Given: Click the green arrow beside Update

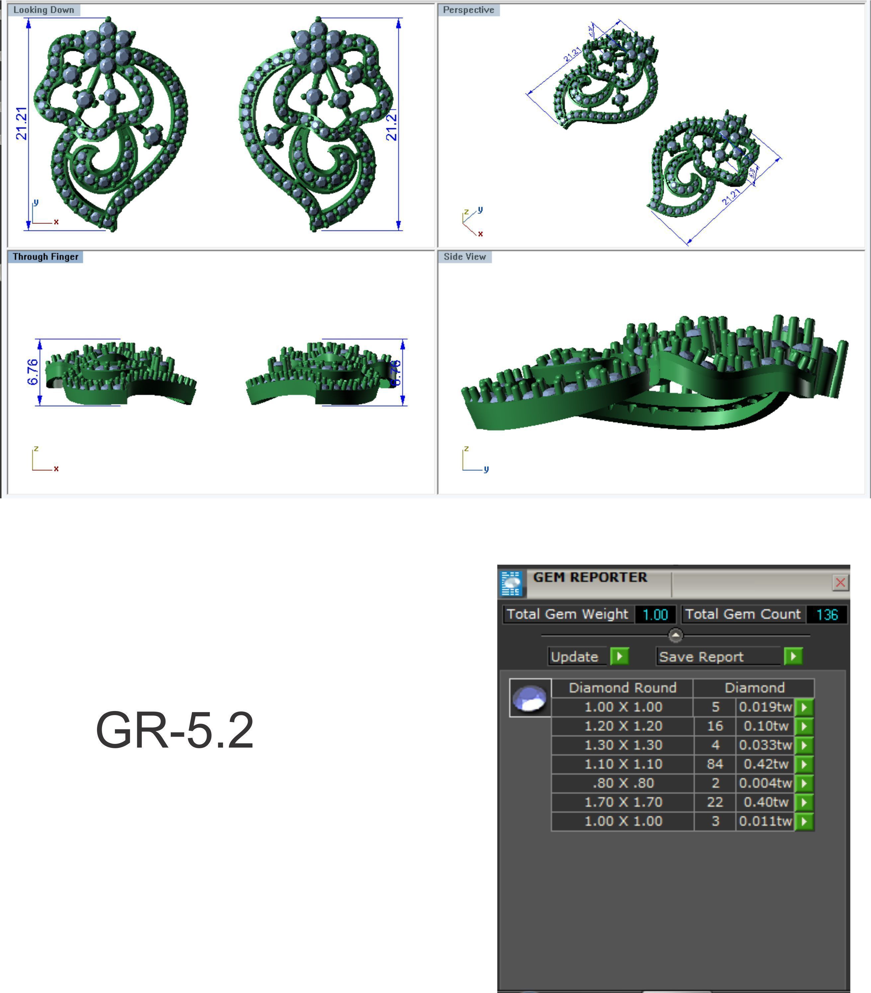Looking at the screenshot, I should click(x=619, y=656).
